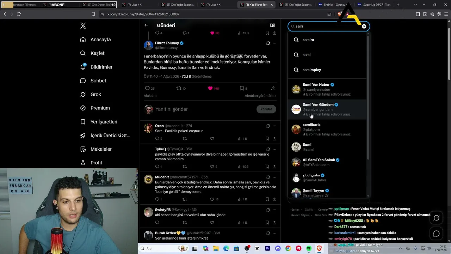
Task: Open more options on Ozan's comment
Action: point(274,126)
